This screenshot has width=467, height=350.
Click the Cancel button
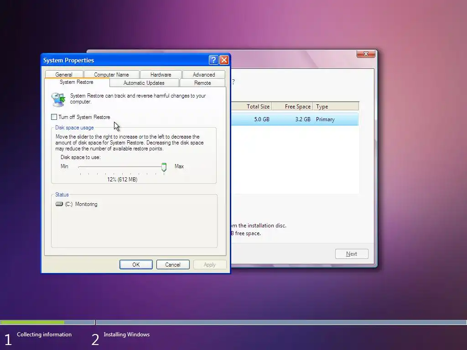(x=173, y=265)
